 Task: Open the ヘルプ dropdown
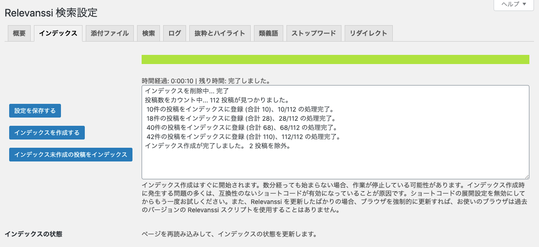pyautogui.click(x=513, y=5)
